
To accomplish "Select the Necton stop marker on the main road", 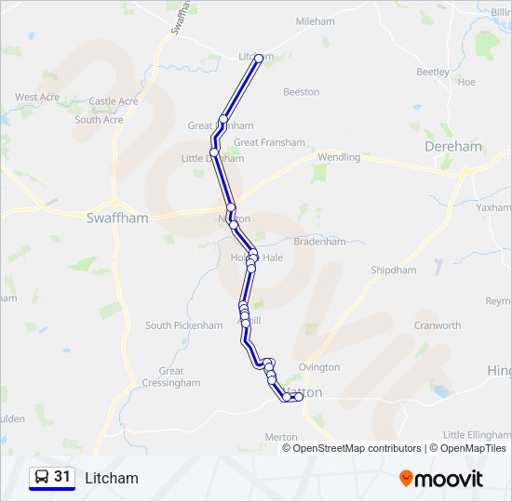I will pyautogui.click(x=231, y=207).
